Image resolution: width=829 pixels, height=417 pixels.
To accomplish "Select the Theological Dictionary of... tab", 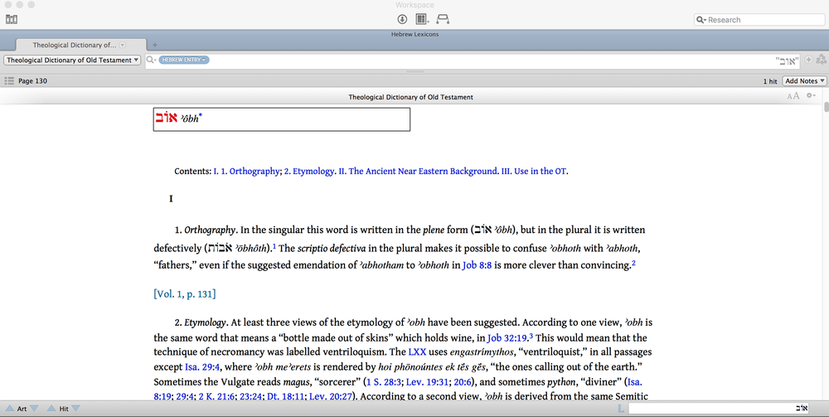I will tap(75, 45).
